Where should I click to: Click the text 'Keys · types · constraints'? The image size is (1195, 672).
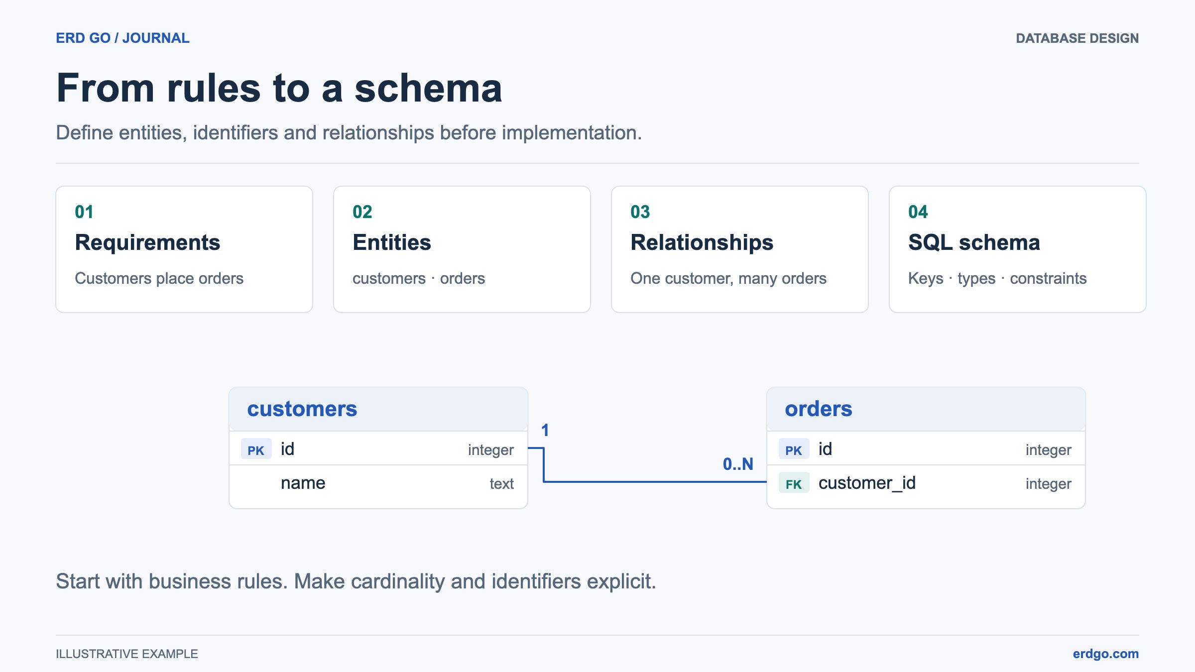997,278
